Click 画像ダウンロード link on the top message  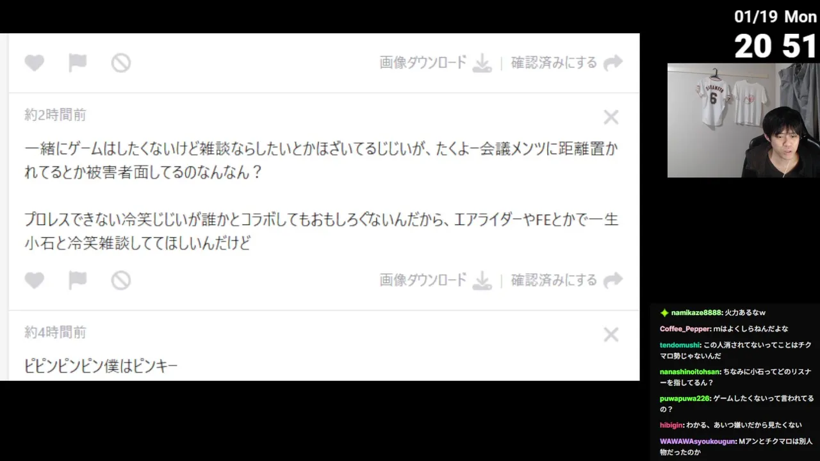pyautogui.click(x=423, y=63)
